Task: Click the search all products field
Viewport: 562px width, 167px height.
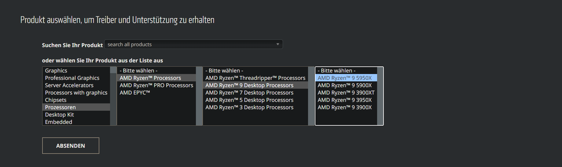Action: 189,44
